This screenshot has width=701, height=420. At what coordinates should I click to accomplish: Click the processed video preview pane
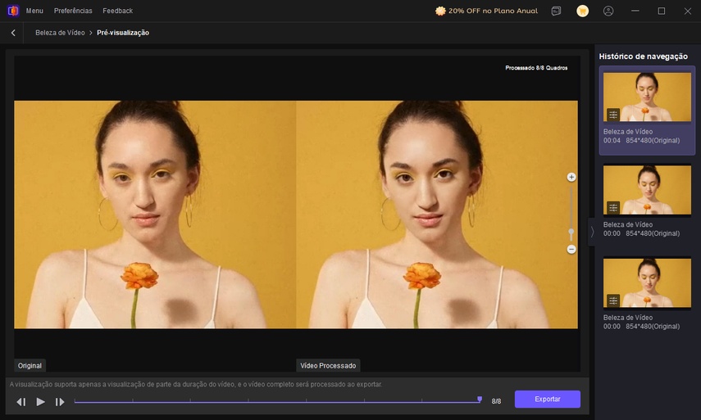(x=437, y=215)
